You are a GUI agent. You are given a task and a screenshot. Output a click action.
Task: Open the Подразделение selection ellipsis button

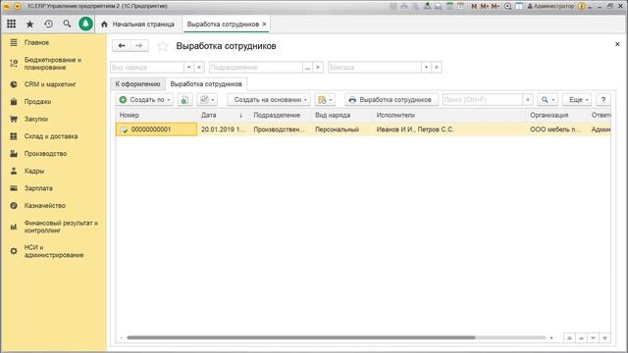click(307, 68)
